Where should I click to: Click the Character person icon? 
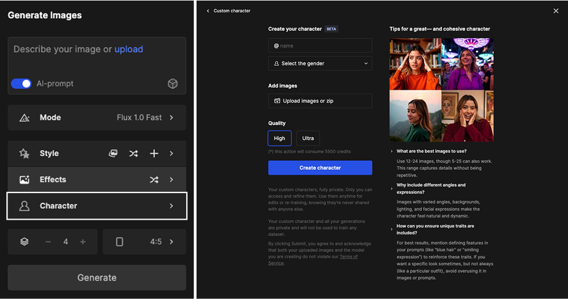pos(24,206)
